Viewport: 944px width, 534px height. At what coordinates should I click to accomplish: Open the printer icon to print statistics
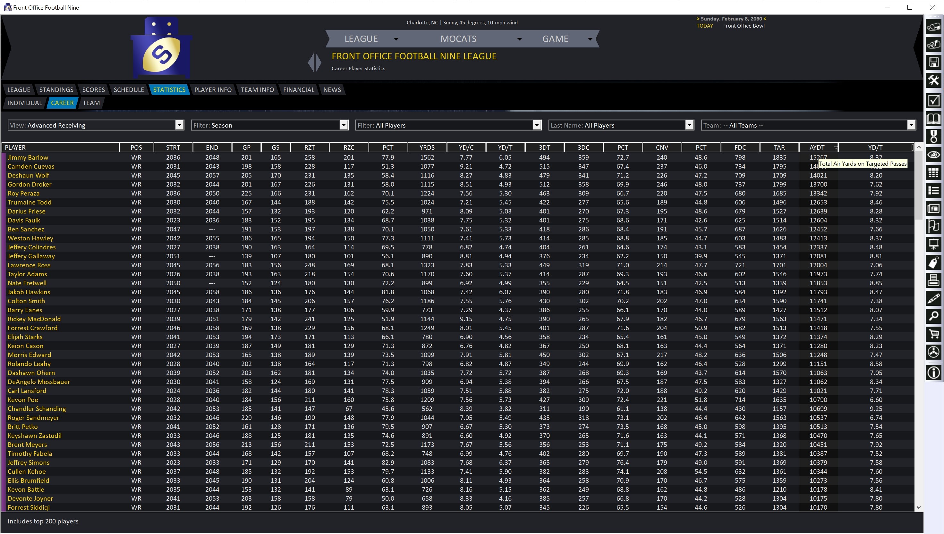(934, 280)
